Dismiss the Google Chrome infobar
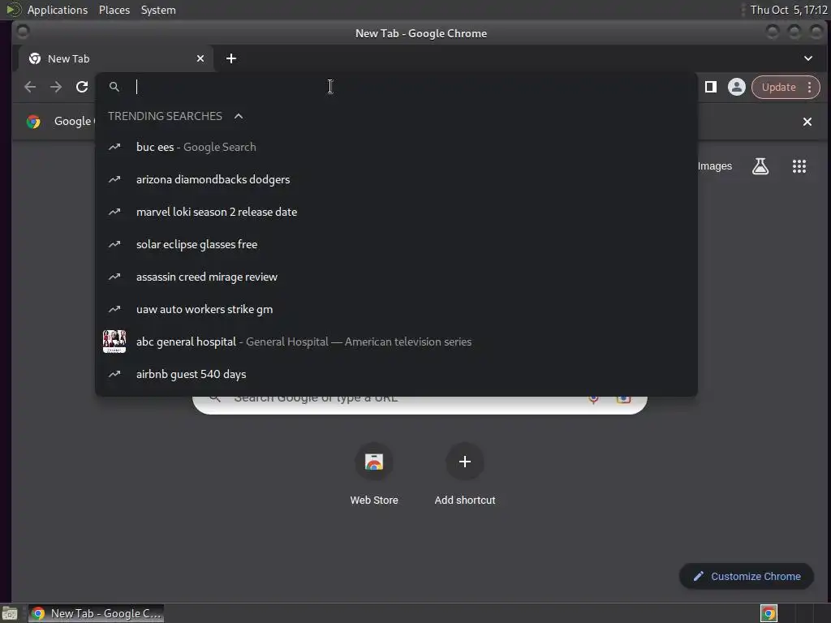Viewport: 831px width, 623px height. [807, 122]
